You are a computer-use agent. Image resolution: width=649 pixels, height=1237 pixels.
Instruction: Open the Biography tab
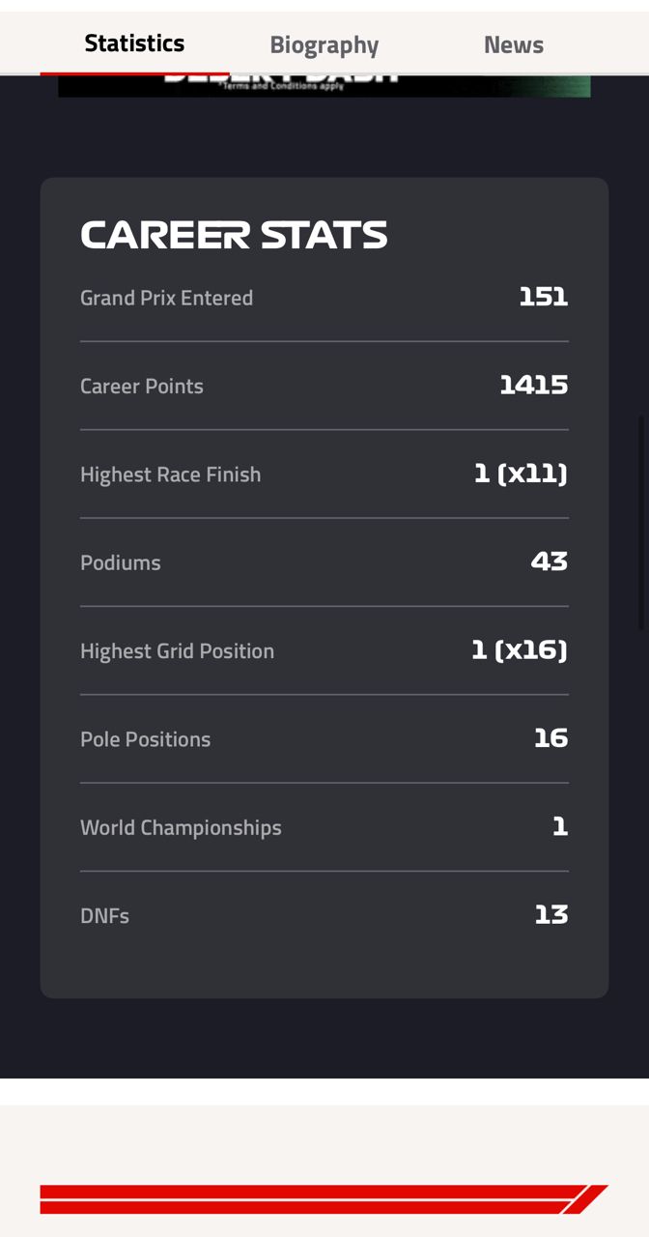point(324,44)
